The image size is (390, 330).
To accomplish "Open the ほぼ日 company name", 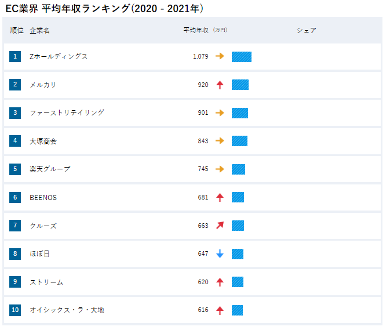I will click(x=39, y=253).
